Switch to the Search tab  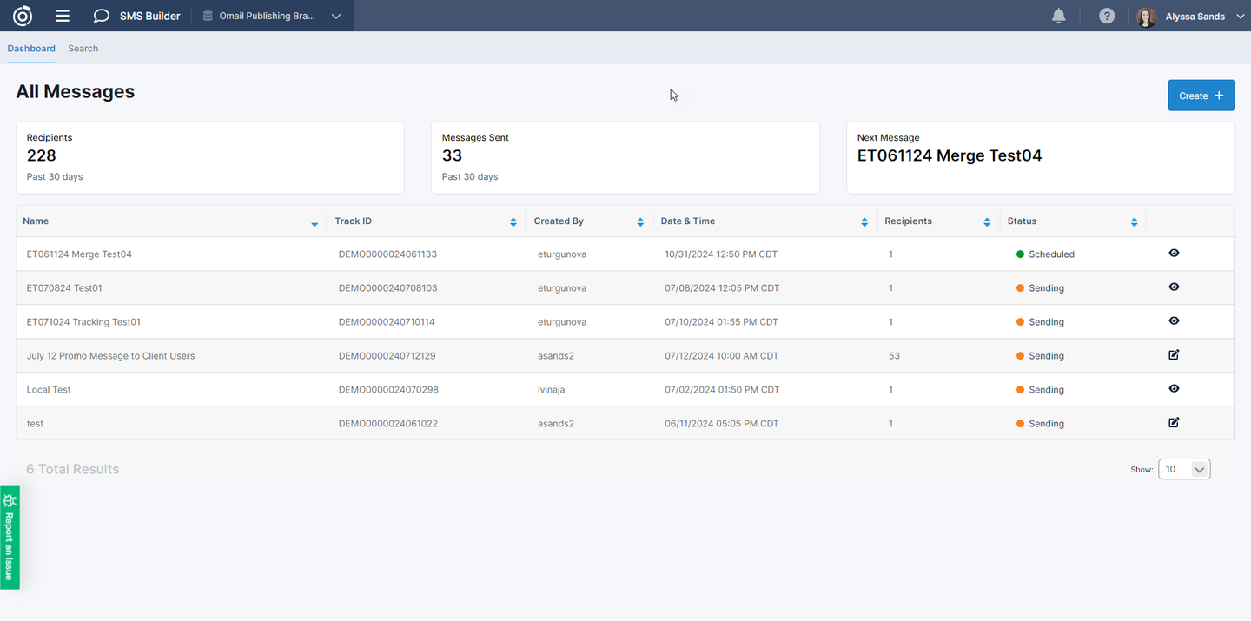coord(83,49)
